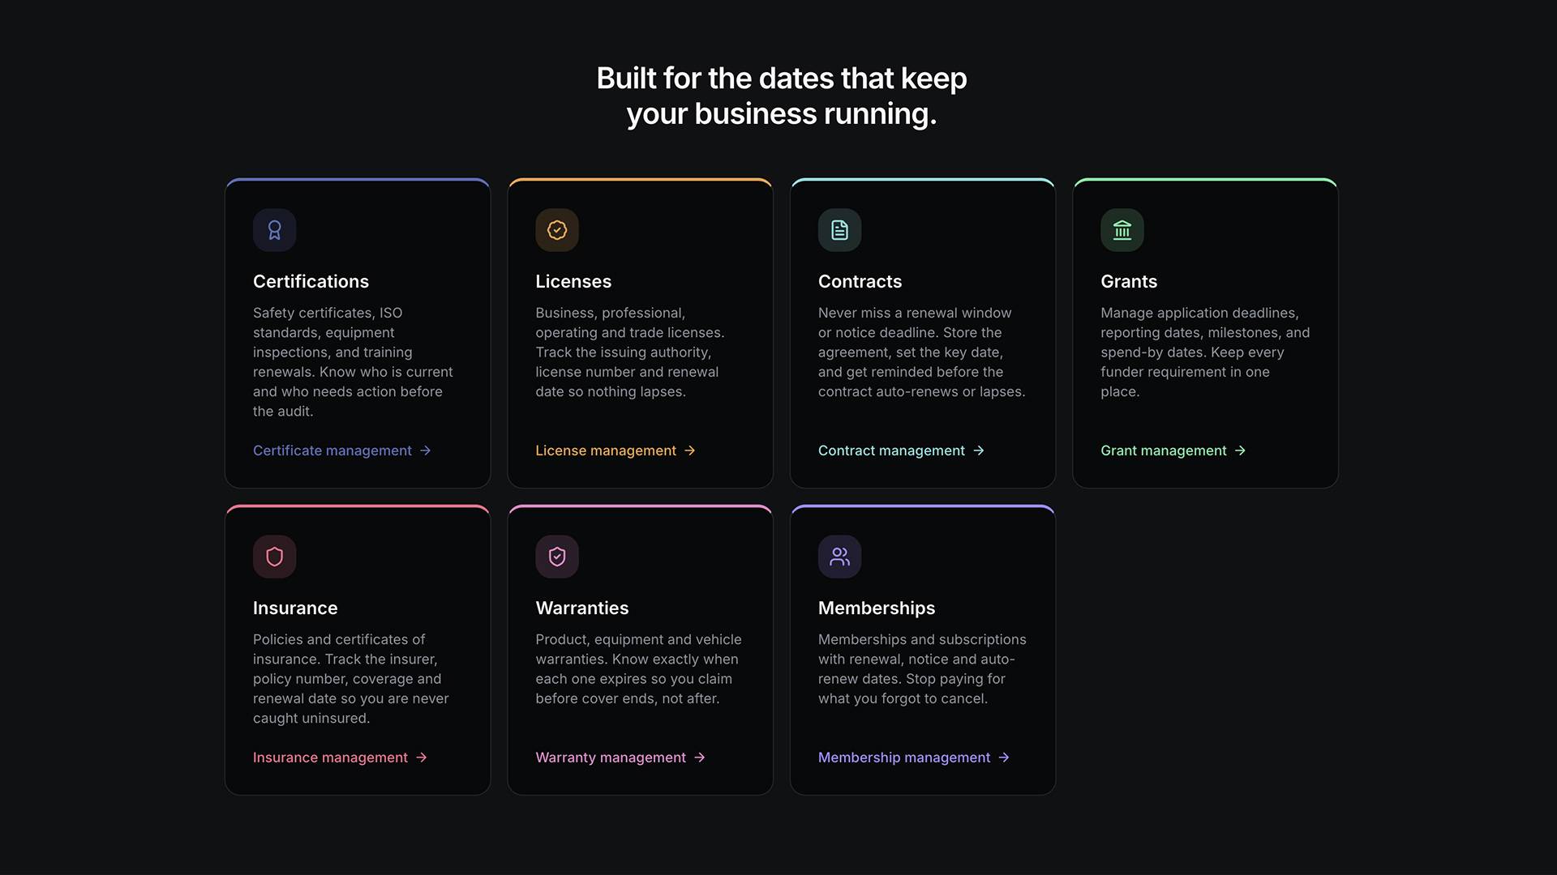Click the Licenses checkmark badge icon
Image resolution: width=1557 pixels, height=875 pixels.
pyautogui.click(x=557, y=230)
